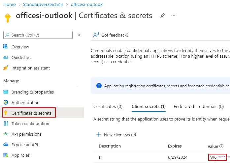Collapse the sidebar with double chevron
Screen dimensions: 230x163
(79, 35)
